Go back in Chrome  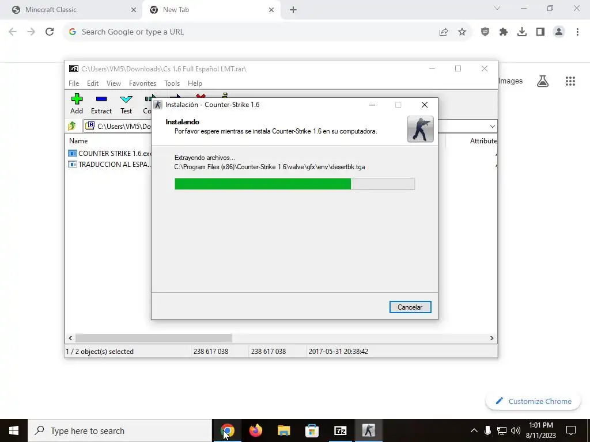pos(13,32)
